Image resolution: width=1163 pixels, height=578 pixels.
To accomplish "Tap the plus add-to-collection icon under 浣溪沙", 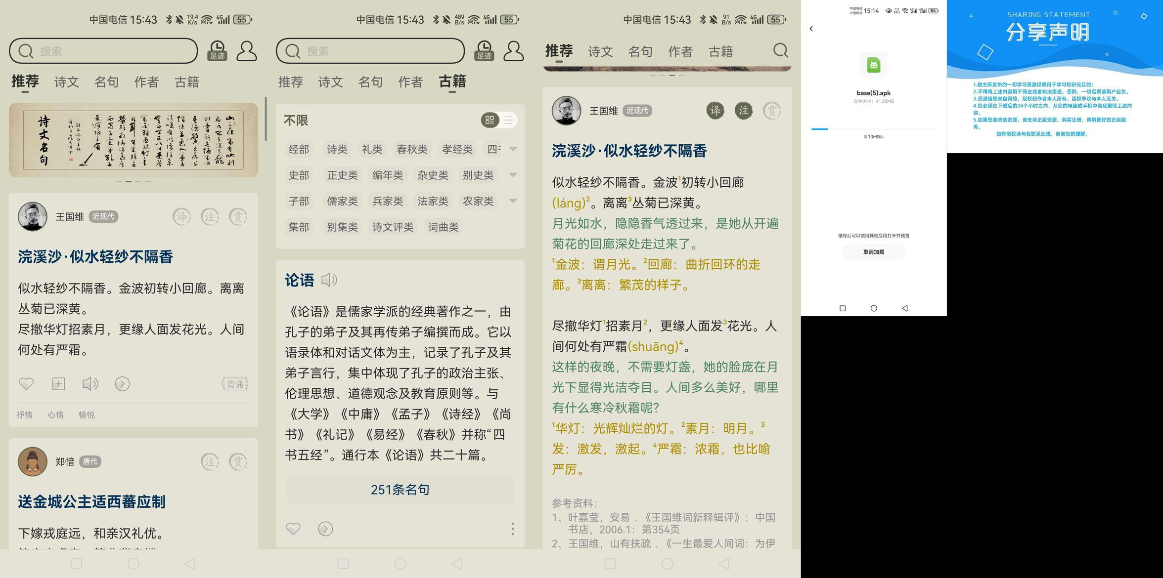I will 58,384.
